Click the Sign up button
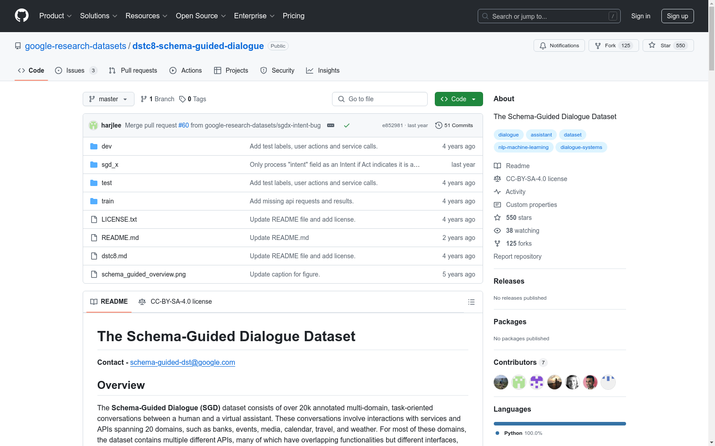This screenshot has width=715, height=446. [677, 16]
